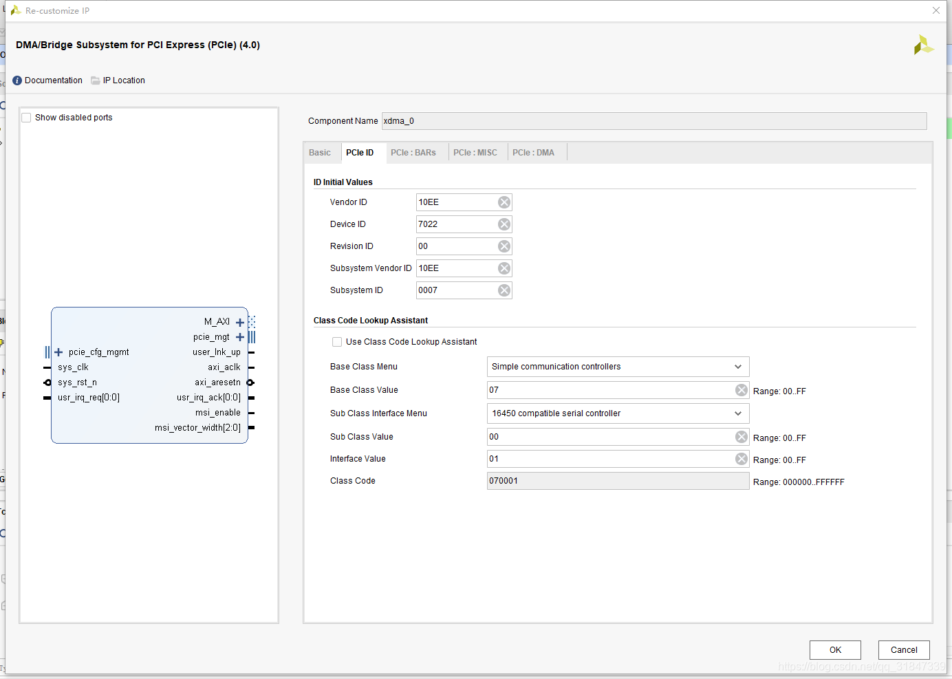The width and height of the screenshot is (952, 679).
Task: Toggle Show disabled ports checkbox
Action: [26, 118]
